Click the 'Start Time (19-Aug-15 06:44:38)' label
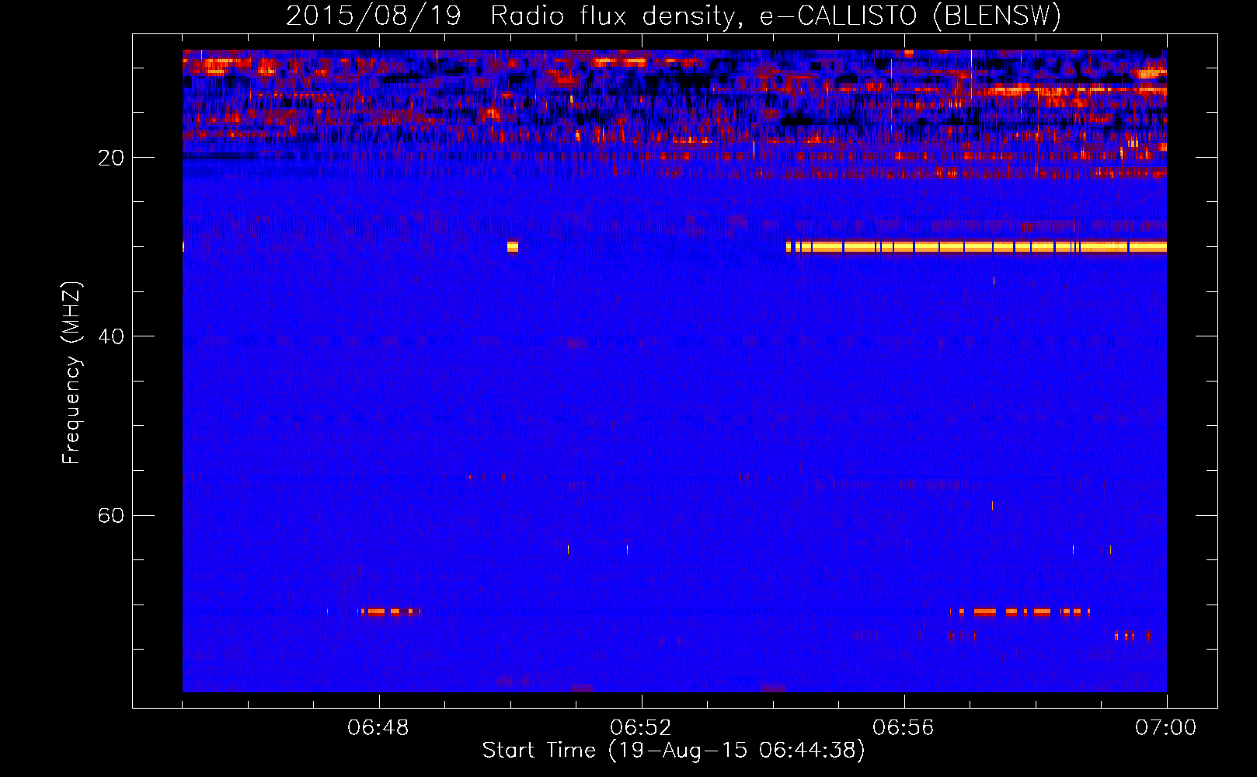This screenshot has height=777, width=1257. (x=674, y=751)
